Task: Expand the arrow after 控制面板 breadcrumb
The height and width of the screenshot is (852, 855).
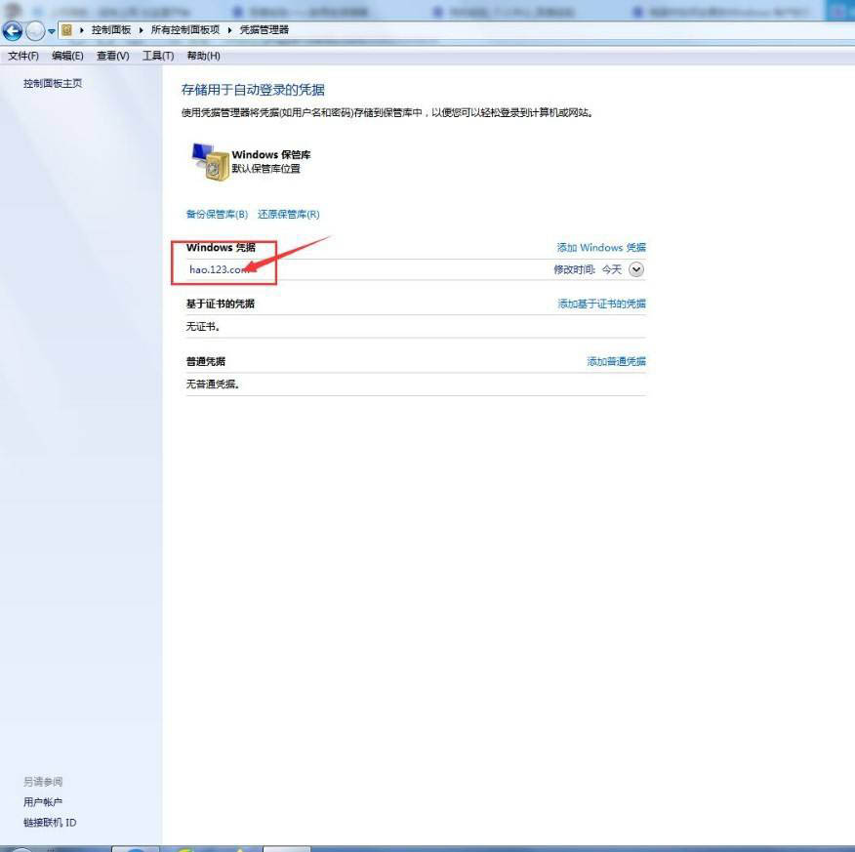Action: (x=141, y=30)
